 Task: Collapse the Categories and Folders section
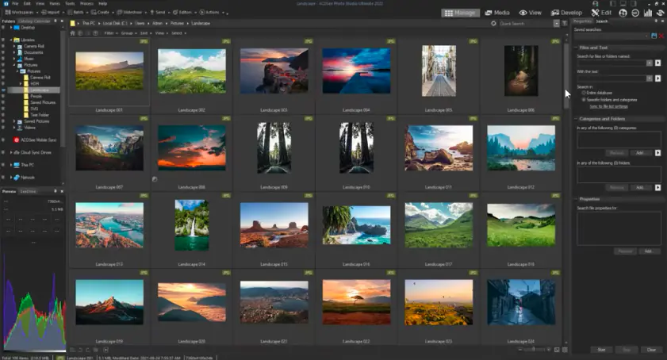point(576,119)
